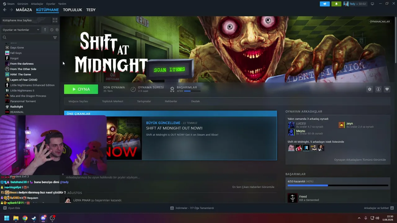Open the Friends and Chat icon

[x=392, y=208]
